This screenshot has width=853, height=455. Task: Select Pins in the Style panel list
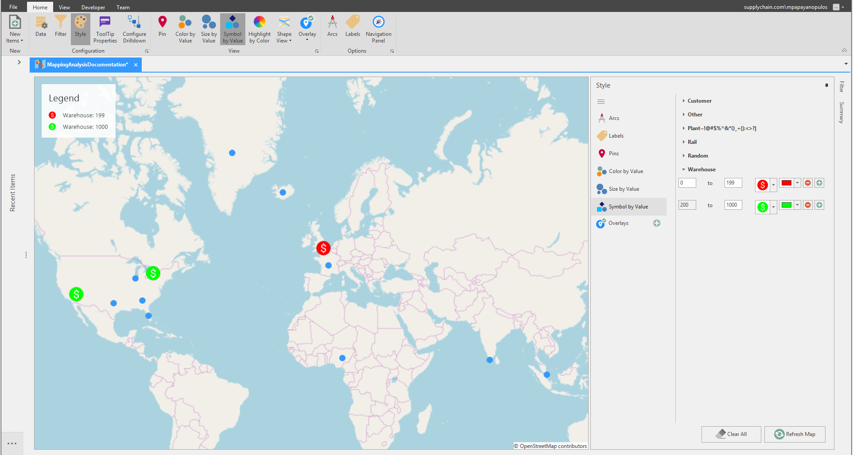tap(629, 154)
